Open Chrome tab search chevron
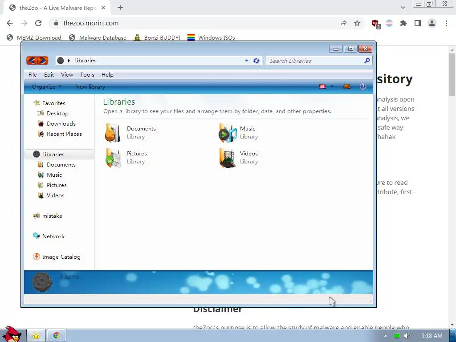The width and height of the screenshot is (456, 342). click(403, 8)
